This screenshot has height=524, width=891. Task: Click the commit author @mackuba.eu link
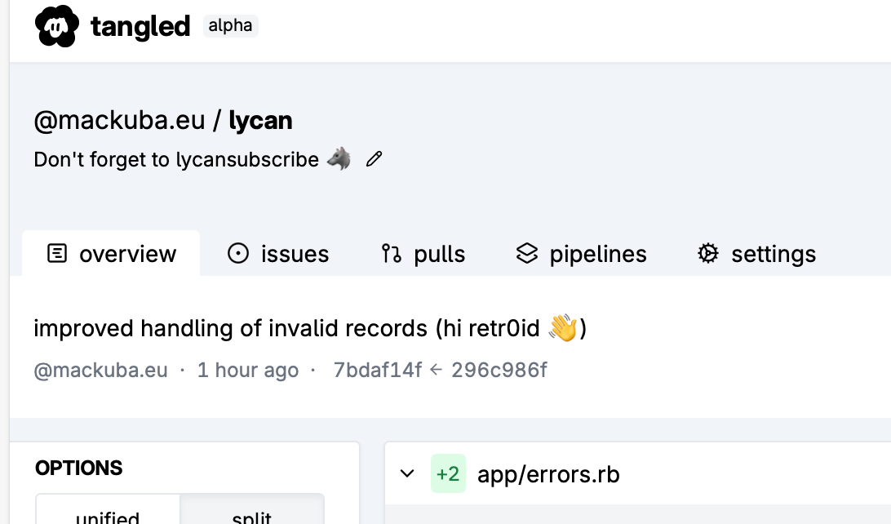pos(100,371)
